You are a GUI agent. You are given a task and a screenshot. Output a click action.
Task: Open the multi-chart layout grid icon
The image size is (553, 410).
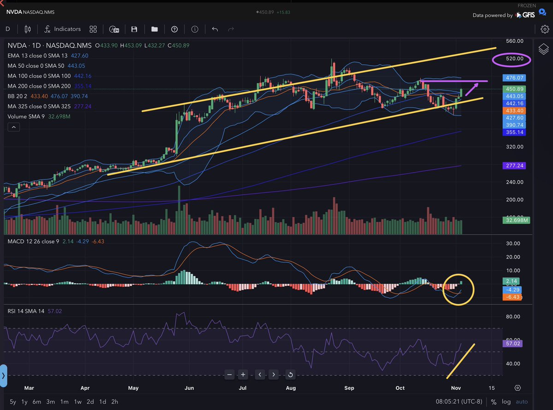click(94, 29)
